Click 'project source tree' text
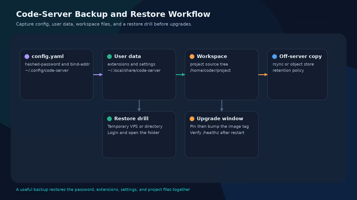The height and width of the screenshot is (200, 357). (209, 64)
